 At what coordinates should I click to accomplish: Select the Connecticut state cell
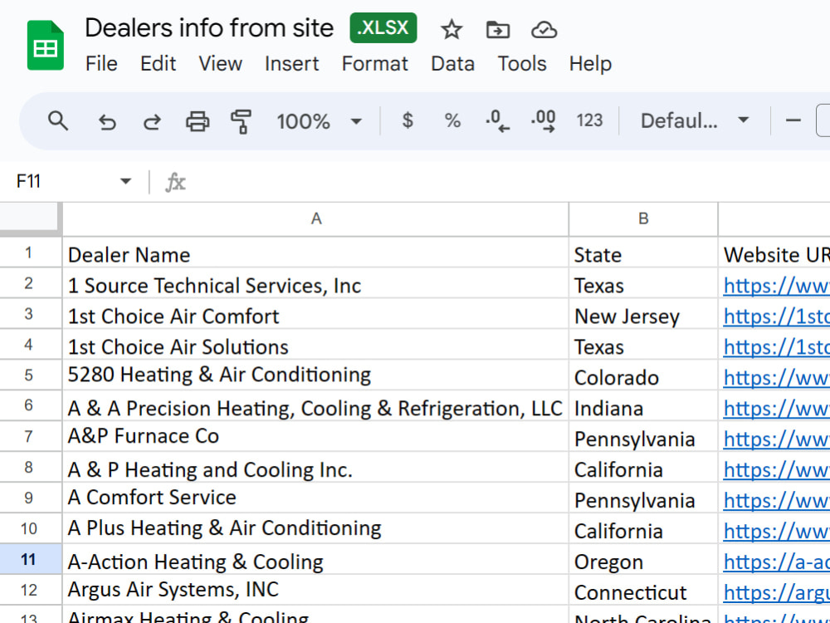coord(643,591)
